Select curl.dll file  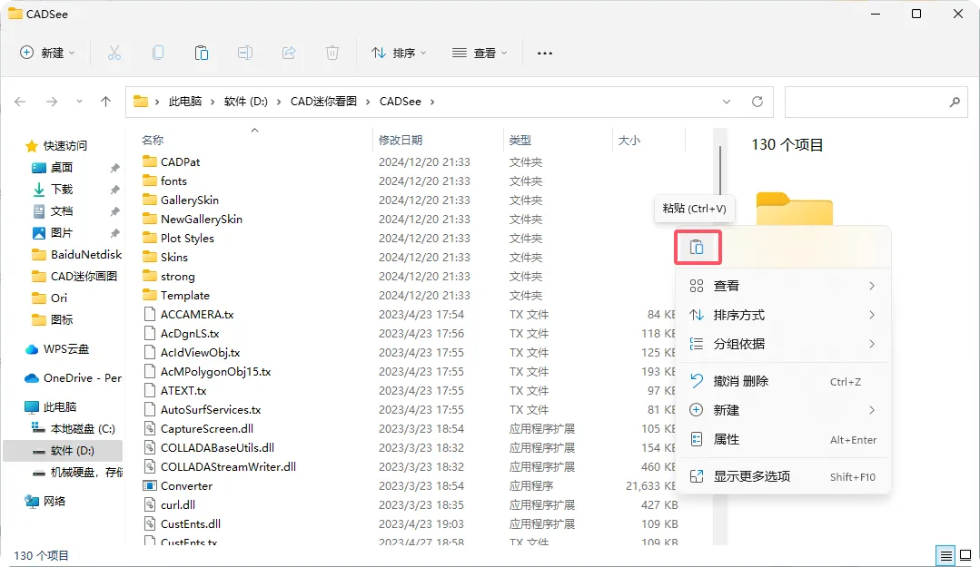(x=177, y=504)
